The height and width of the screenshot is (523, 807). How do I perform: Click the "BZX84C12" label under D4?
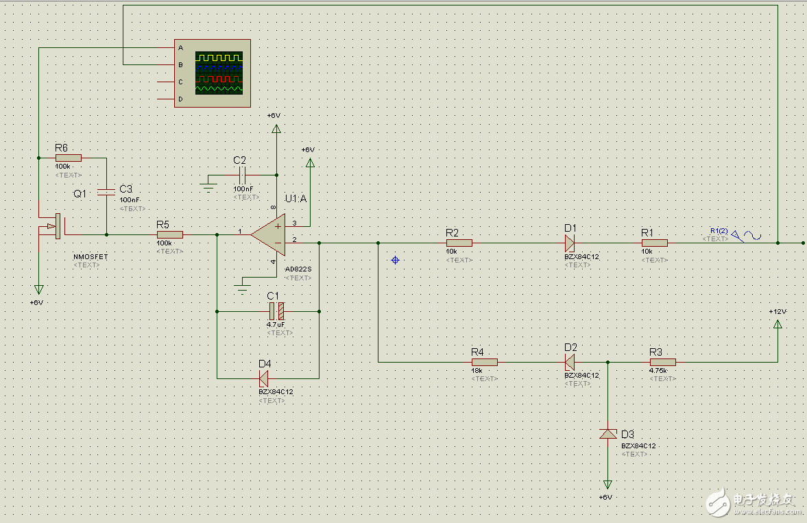276,391
